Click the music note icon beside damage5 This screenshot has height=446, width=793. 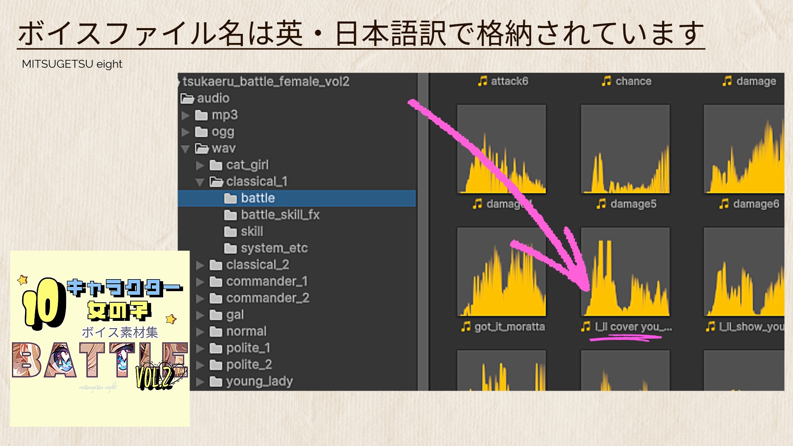(x=601, y=204)
